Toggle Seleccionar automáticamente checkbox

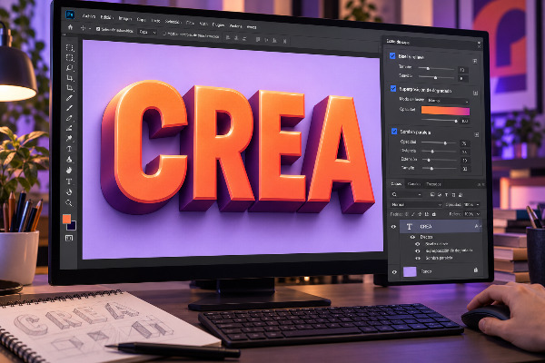pyautogui.click(x=98, y=29)
